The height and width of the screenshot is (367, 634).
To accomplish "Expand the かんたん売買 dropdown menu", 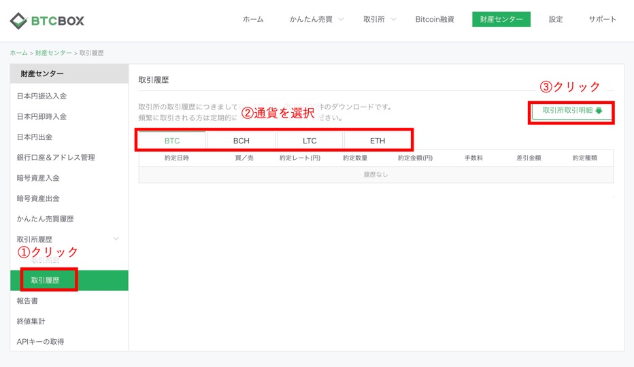I will click(316, 20).
